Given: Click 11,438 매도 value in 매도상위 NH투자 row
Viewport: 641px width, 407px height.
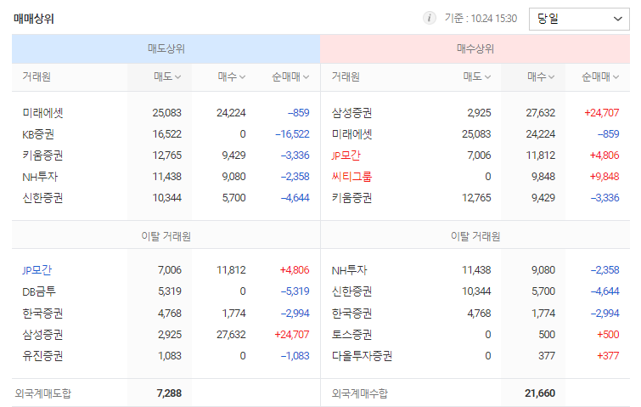Looking at the screenshot, I should (166, 177).
